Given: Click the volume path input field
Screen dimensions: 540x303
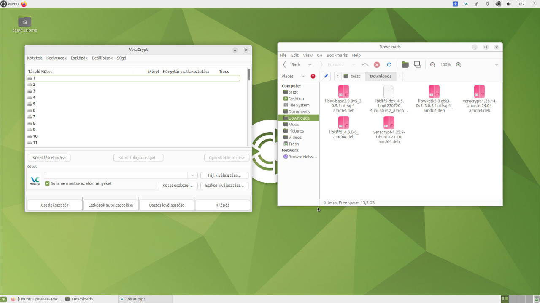Looking at the screenshot, I should click(x=116, y=175).
